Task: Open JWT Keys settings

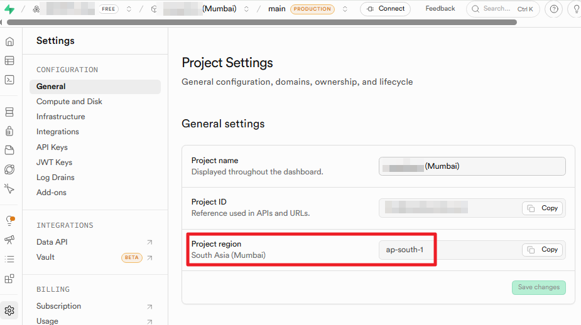Action: [54, 162]
